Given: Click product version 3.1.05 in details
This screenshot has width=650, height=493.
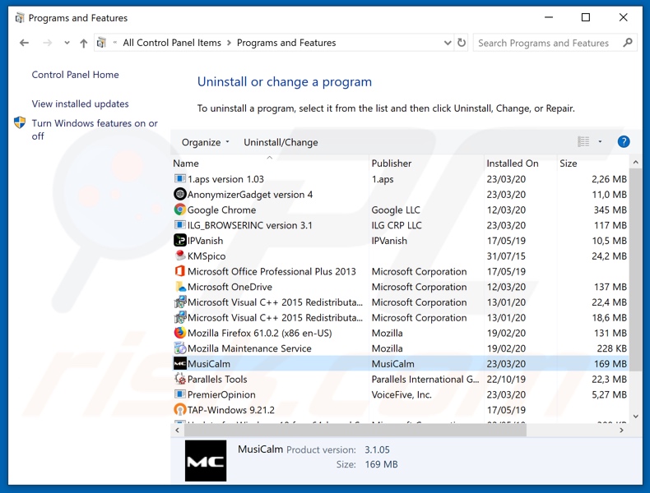Looking at the screenshot, I should [x=377, y=449].
